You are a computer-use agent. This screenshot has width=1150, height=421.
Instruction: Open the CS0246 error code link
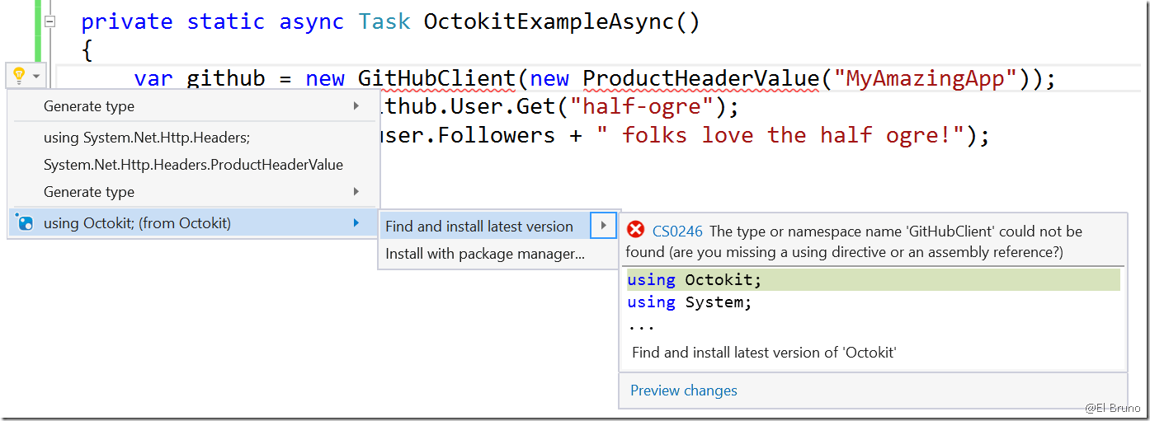click(x=677, y=232)
